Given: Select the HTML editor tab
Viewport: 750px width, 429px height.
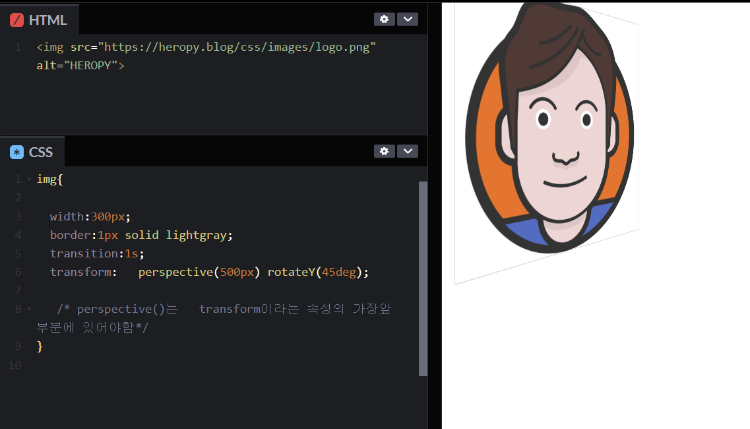Looking at the screenshot, I should pyautogui.click(x=39, y=20).
